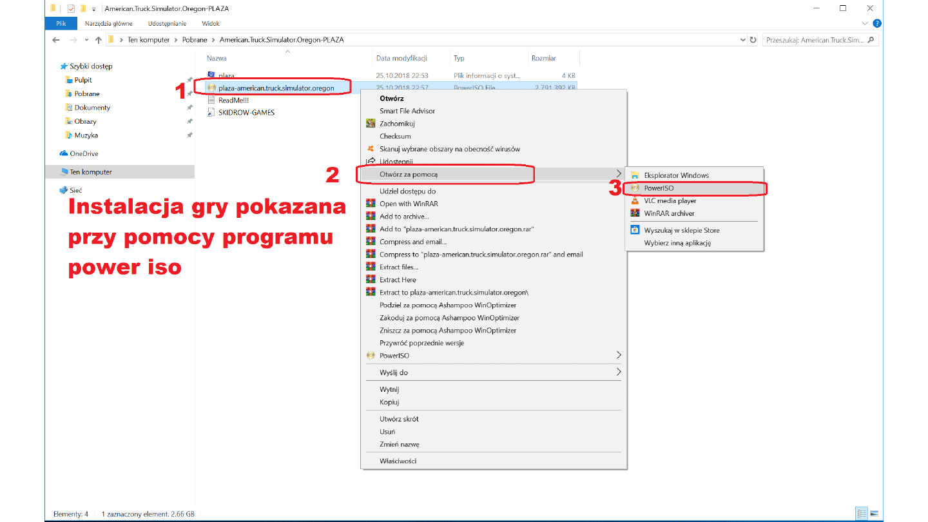Viewport: 928px width, 522px height.
Task: Open Pobrane in Quick Access sidebar
Action: click(x=87, y=93)
